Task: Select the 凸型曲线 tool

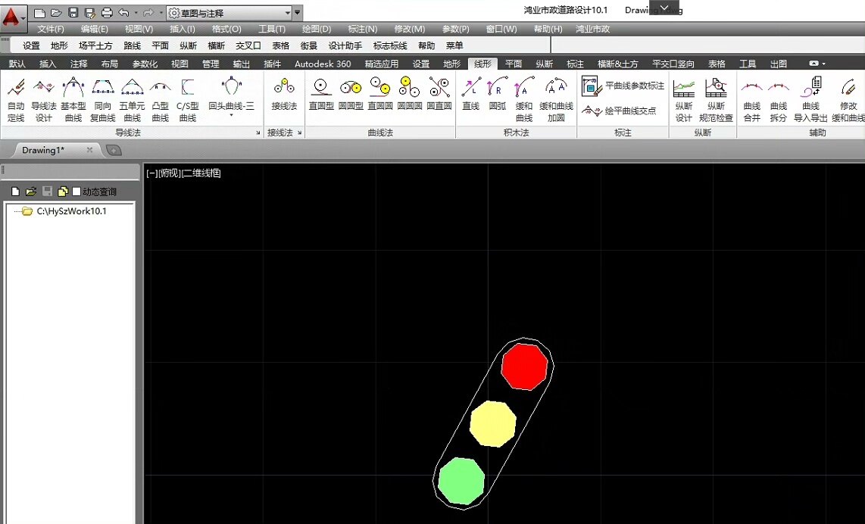Action: coord(160,100)
